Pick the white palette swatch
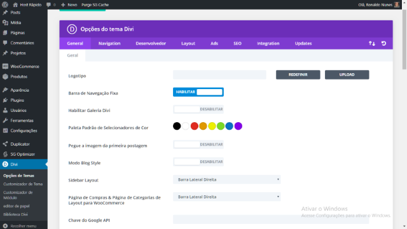This screenshot has height=229, width=407. point(186,126)
